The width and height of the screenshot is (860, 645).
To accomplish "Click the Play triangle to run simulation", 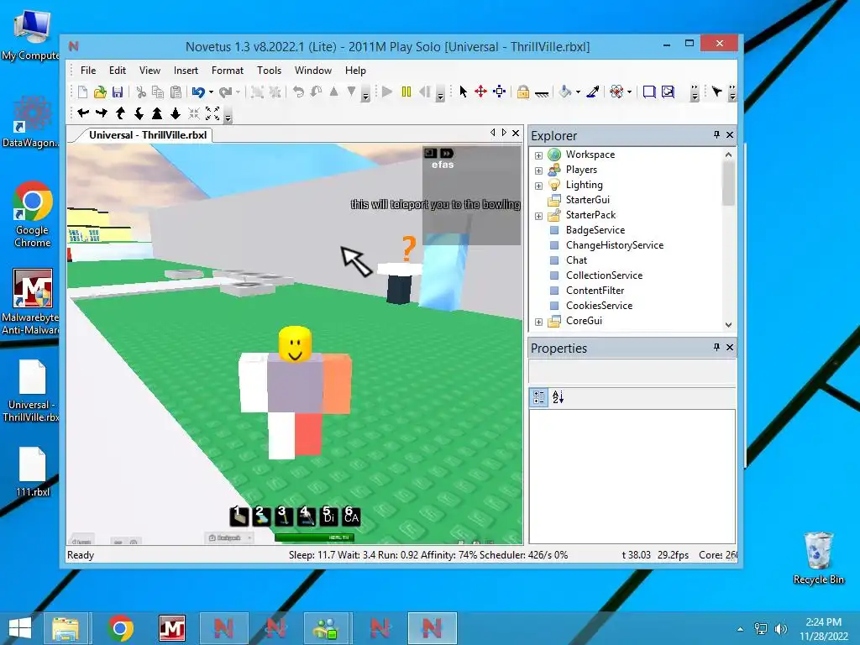I will tap(387, 92).
